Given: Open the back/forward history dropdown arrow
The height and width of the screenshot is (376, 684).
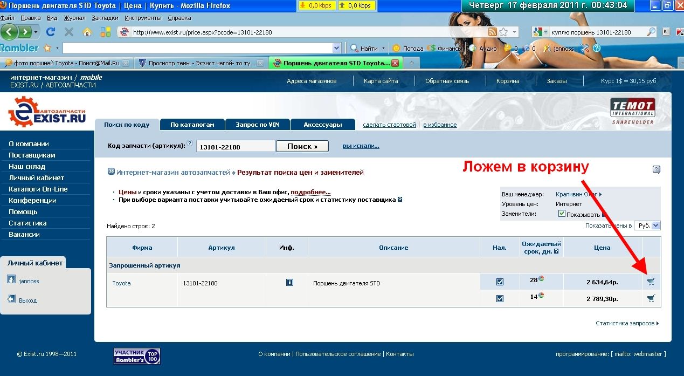Looking at the screenshot, I should click(36, 32).
